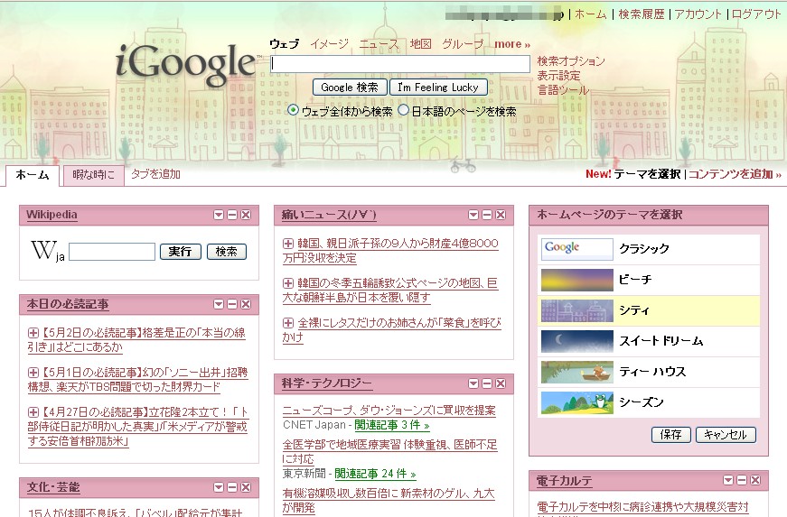Image resolution: width=787 pixels, height=517 pixels.
Task: Open 検索履歴 in the top bar
Action: 641,14
